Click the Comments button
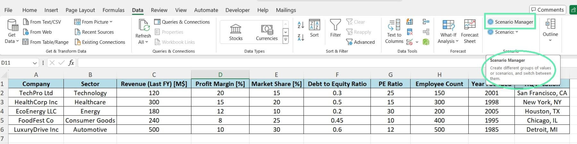The image size is (577, 144). [547, 10]
